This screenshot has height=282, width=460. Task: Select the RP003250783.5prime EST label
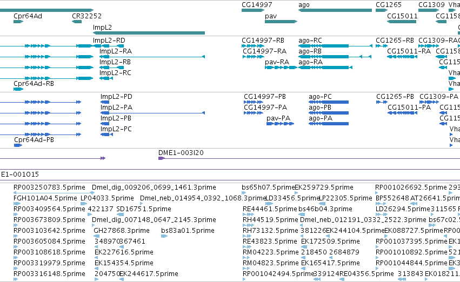coord(49,187)
